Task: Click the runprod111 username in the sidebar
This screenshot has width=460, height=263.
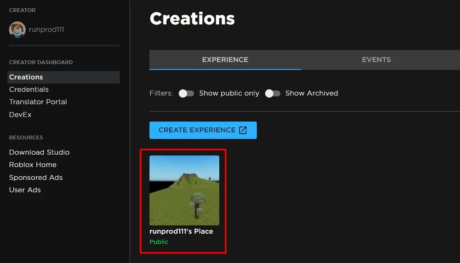Action: point(46,30)
